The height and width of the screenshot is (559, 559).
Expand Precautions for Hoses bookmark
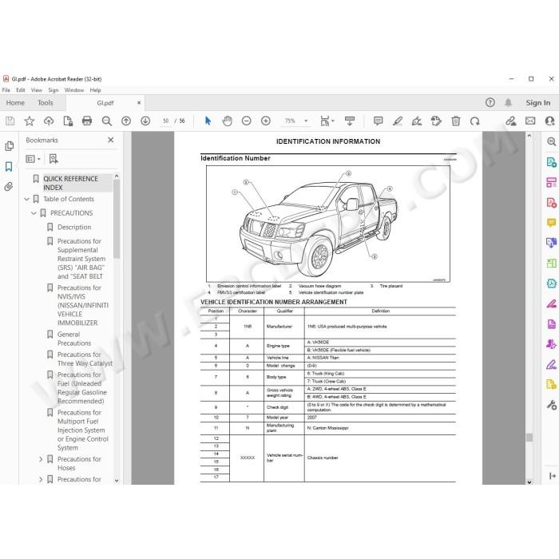pyautogui.click(x=41, y=459)
